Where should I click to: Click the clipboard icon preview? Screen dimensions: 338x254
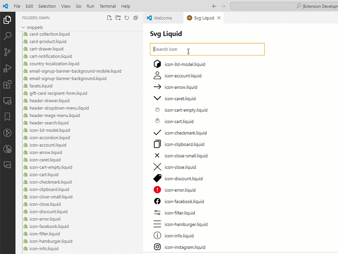(x=157, y=144)
